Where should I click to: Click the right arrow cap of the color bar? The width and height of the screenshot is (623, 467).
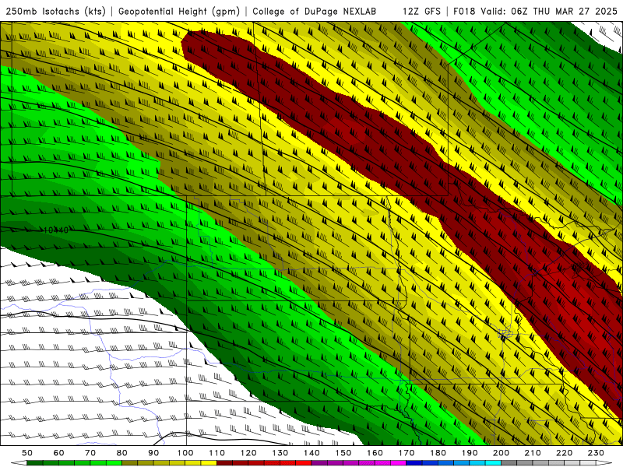(x=604, y=462)
